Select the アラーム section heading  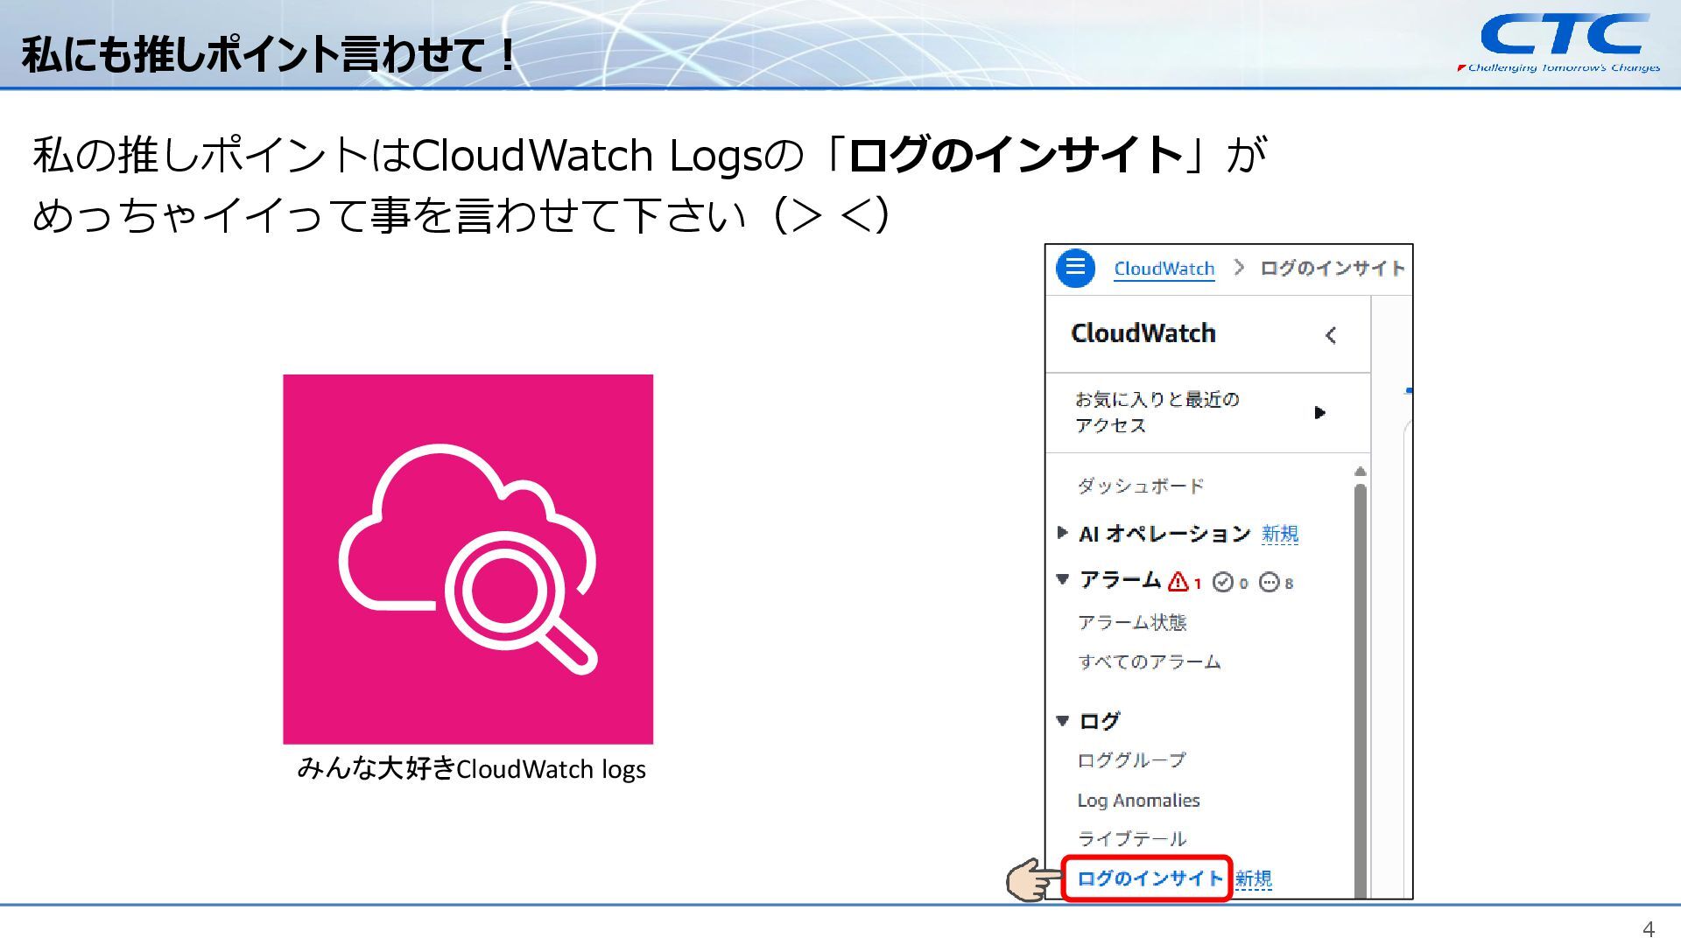point(1120,580)
